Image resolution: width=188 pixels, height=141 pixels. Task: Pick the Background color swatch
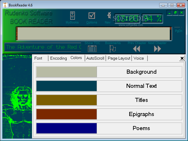67,72
